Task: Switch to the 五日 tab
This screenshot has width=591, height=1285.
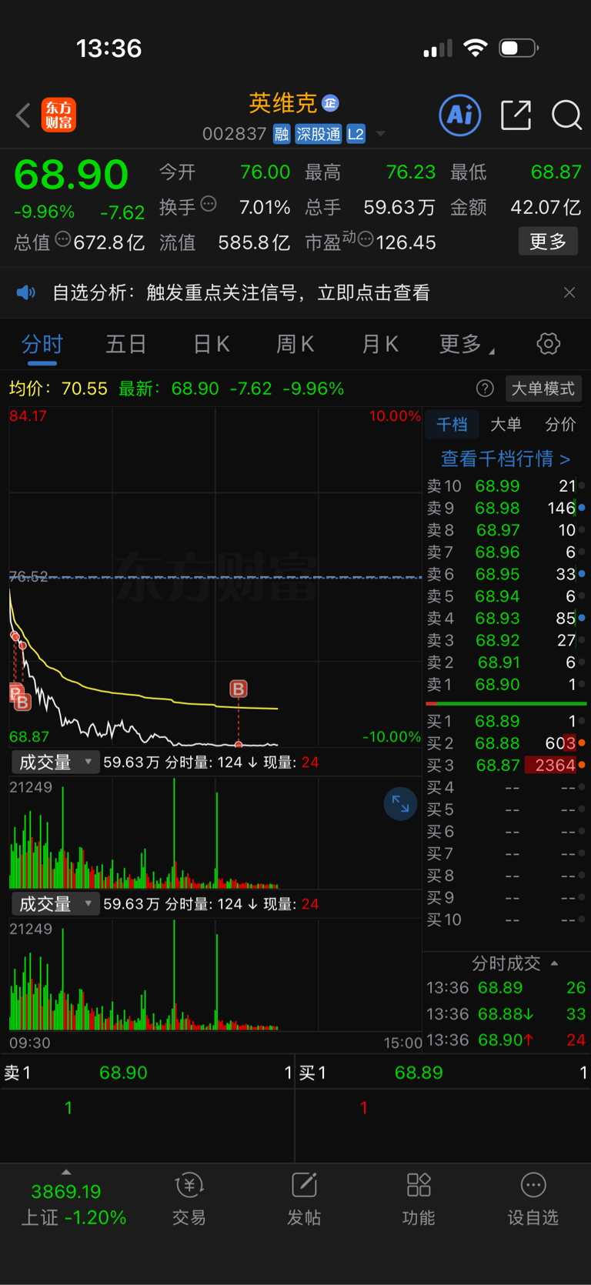Action: tap(125, 344)
